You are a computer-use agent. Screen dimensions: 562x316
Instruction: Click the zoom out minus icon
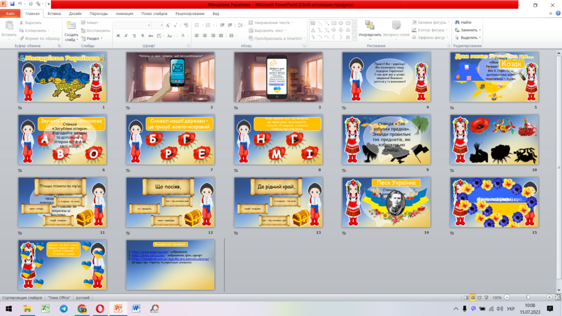[x=507, y=297]
